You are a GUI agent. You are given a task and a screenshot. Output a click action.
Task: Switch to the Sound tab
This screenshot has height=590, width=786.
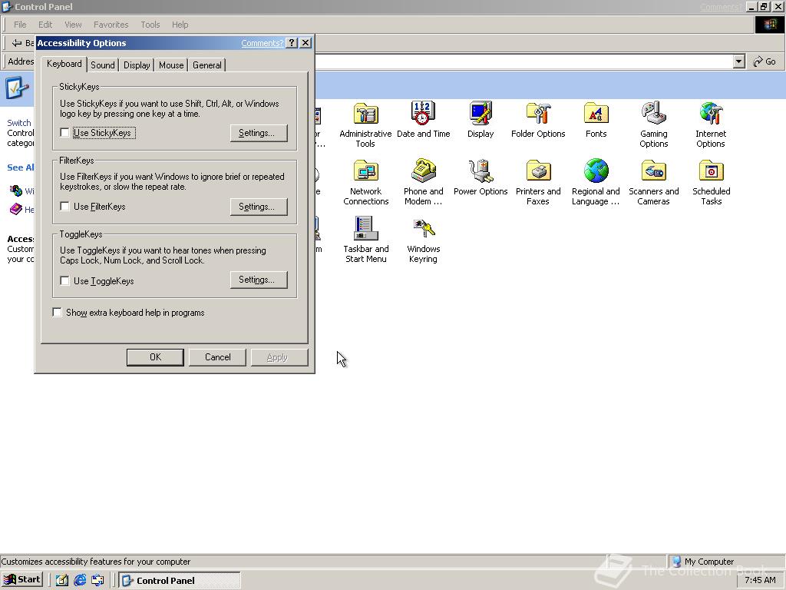[103, 65]
